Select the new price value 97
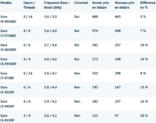The height and width of the screenshot is (123, 156). (117, 115)
